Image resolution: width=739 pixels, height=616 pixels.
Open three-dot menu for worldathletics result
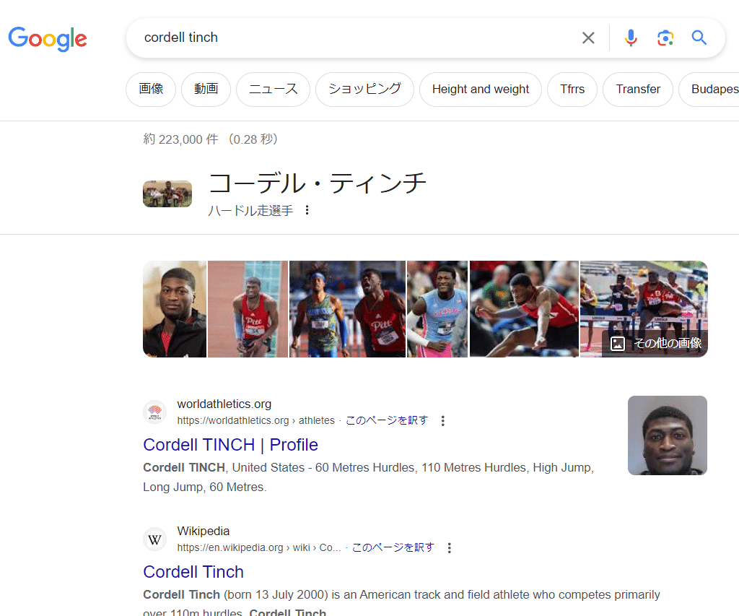442,421
